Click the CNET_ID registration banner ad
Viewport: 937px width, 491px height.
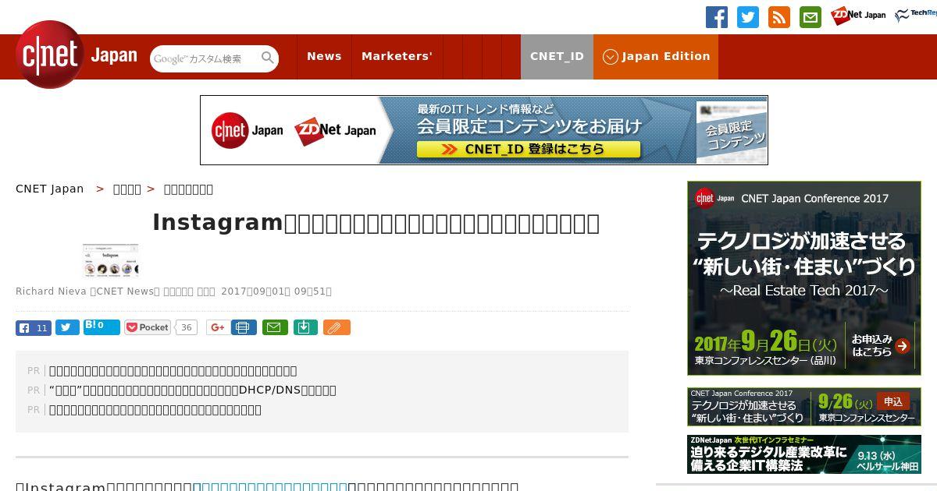click(x=484, y=130)
